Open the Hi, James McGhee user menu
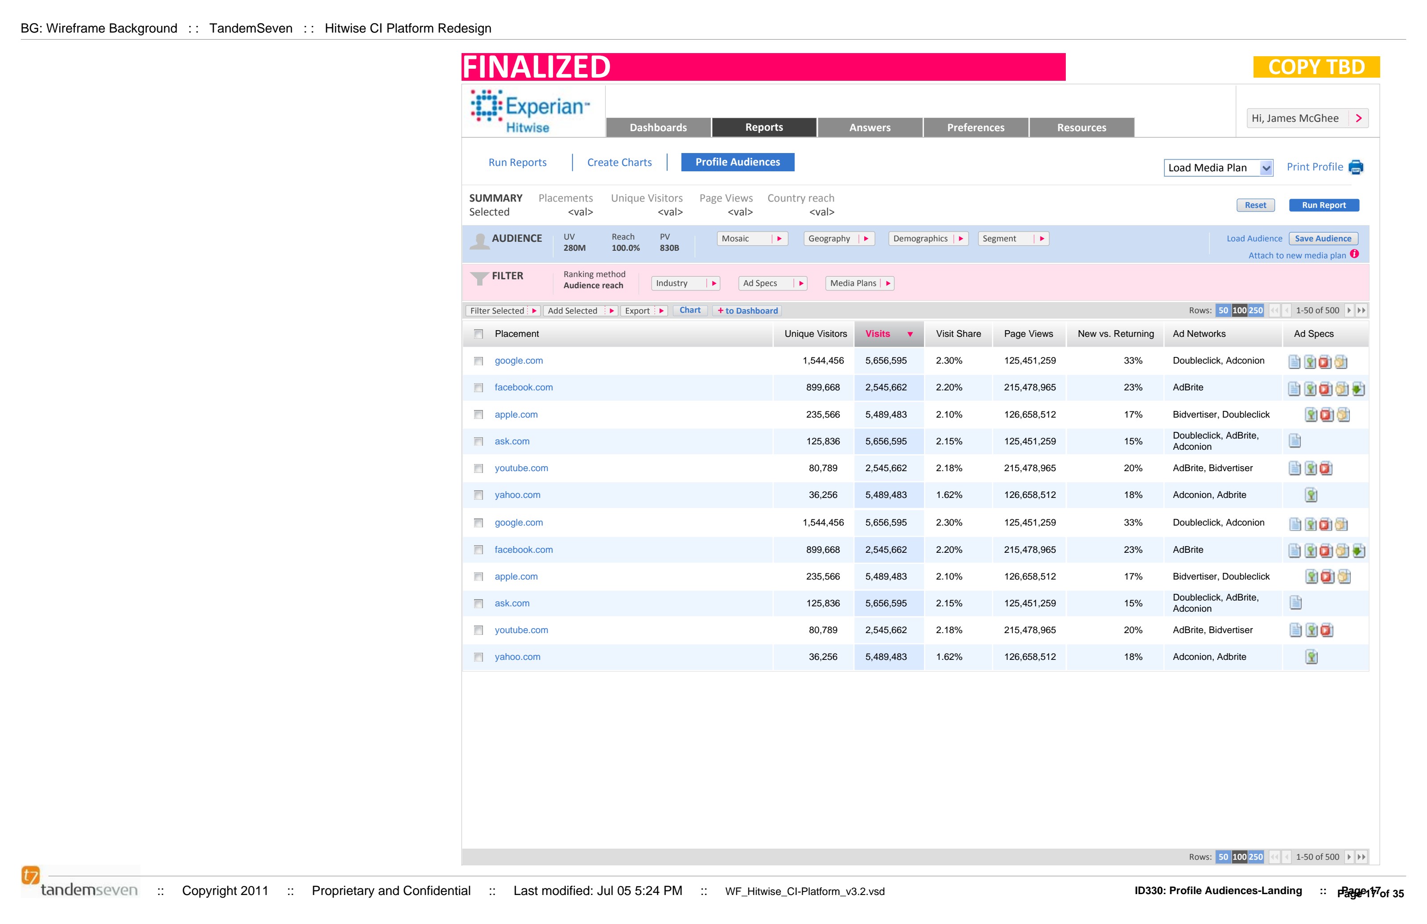1427x924 pixels. tap(1307, 119)
